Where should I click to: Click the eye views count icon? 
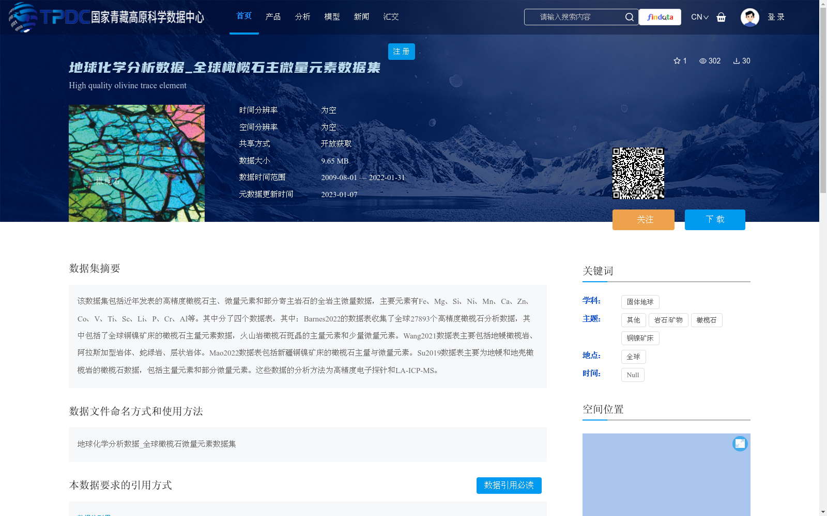pos(703,61)
